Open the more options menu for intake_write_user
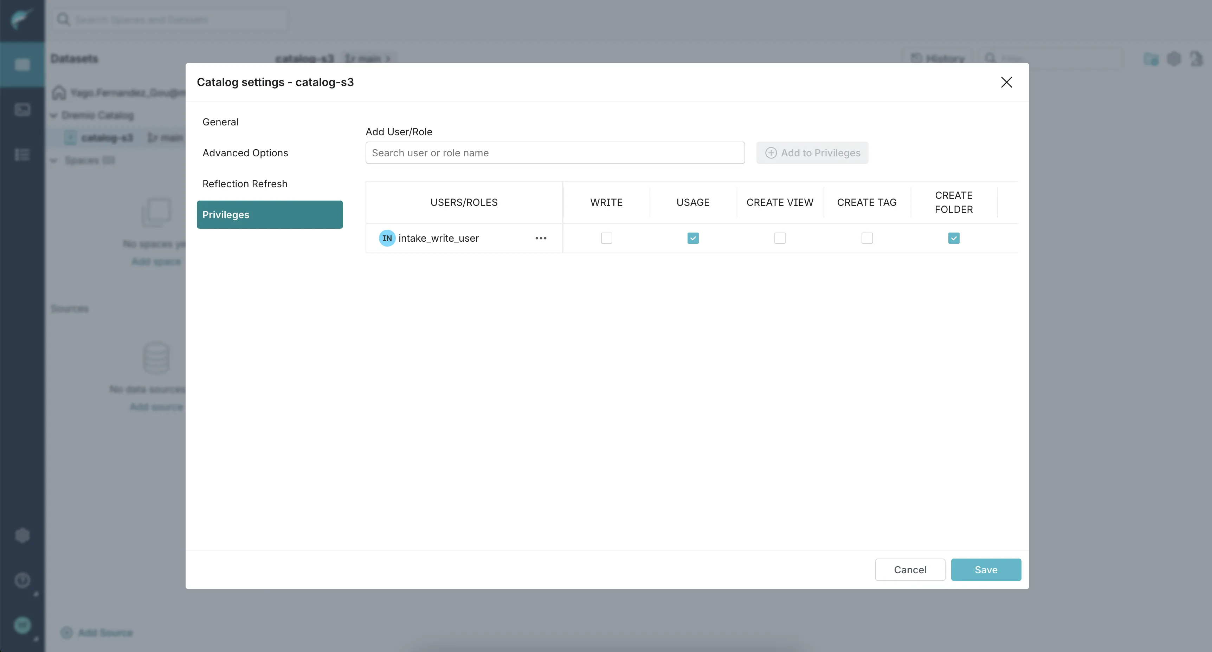Screen dimensions: 1212x652 tap(541, 238)
